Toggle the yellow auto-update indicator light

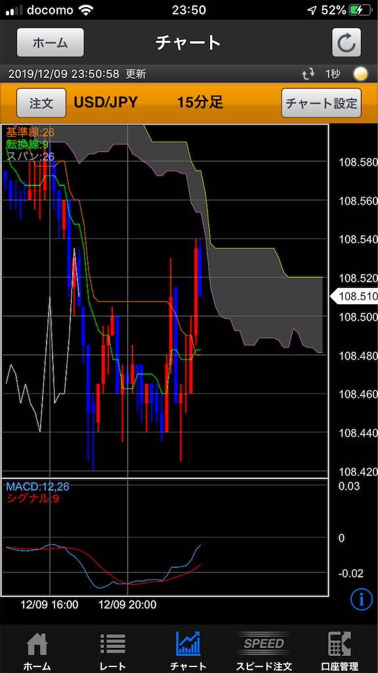[x=360, y=74]
